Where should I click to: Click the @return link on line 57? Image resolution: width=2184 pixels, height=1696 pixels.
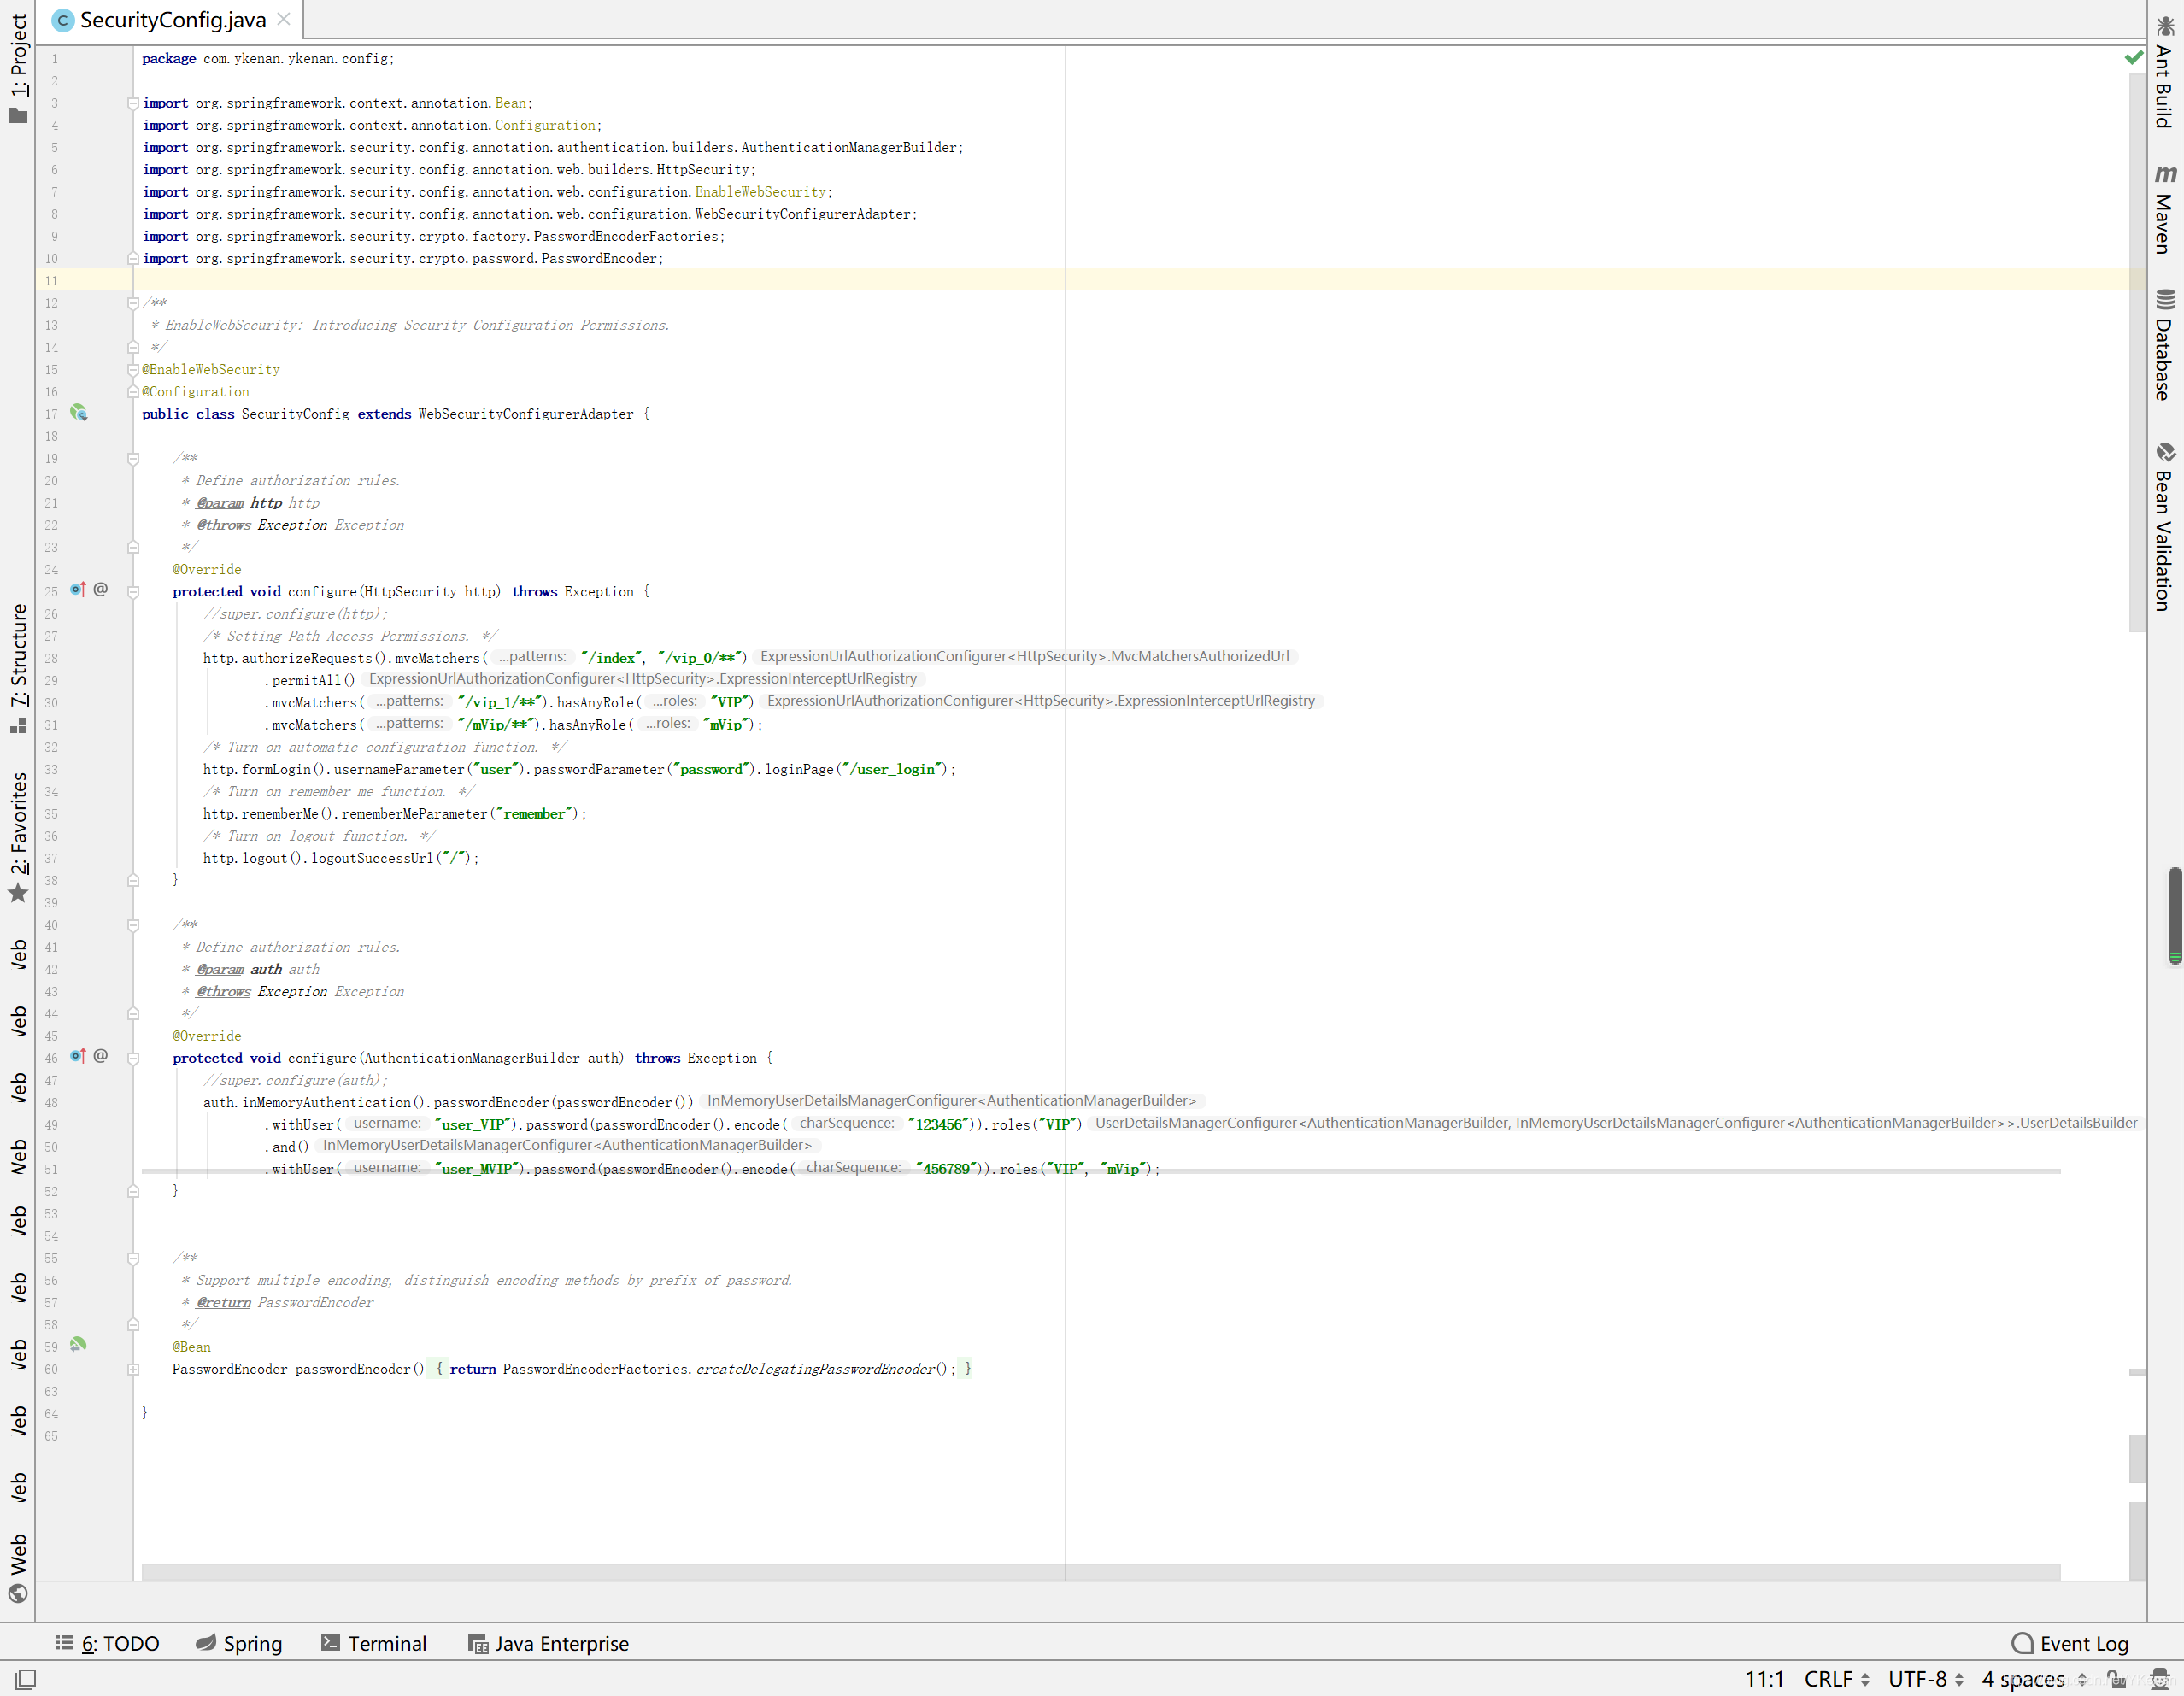pyautogui.click(x=223, y=1302)
